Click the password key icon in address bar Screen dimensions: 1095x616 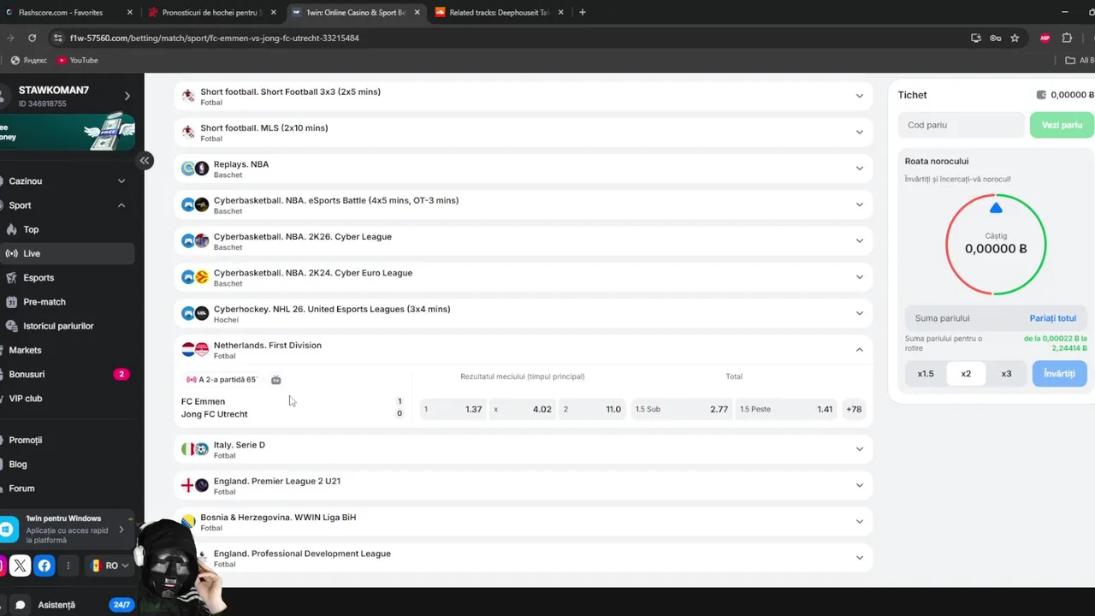coord(995,38)
